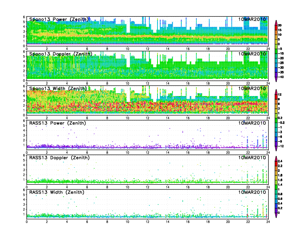Select 10MAR2010 date in Spano13 Doppler panel
Image resolution: width=308 pixels, height=238 pixels.
click(252, 54)
